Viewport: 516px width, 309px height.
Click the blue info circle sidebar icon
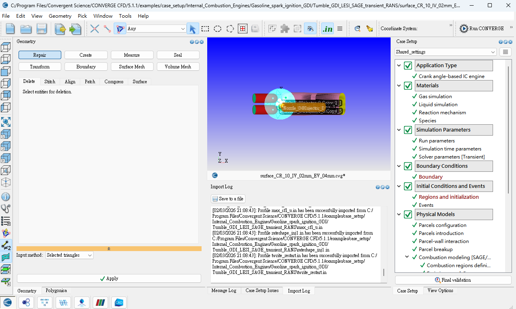6,197
